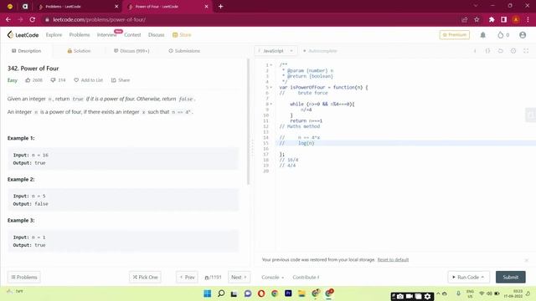Screen dimensions: 536x301
Task: Bookmark this page with star
Action: click(477, 20)
